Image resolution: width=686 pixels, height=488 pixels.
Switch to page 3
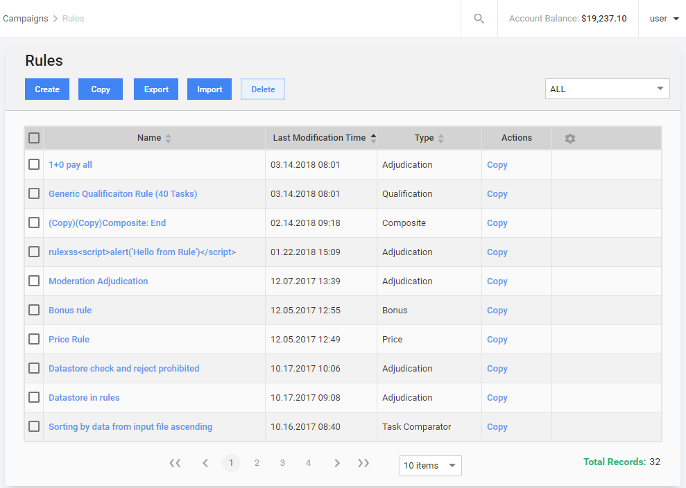point(282,462)
